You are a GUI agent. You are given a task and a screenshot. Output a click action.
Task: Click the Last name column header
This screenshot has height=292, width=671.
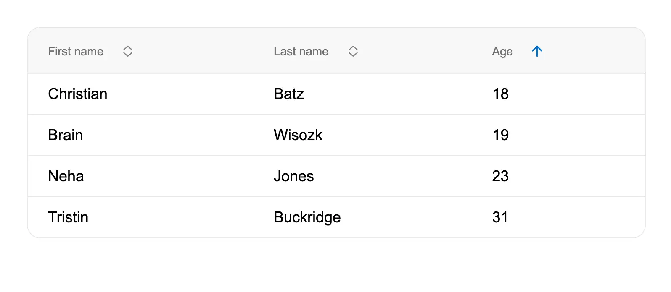click(301, 51)
